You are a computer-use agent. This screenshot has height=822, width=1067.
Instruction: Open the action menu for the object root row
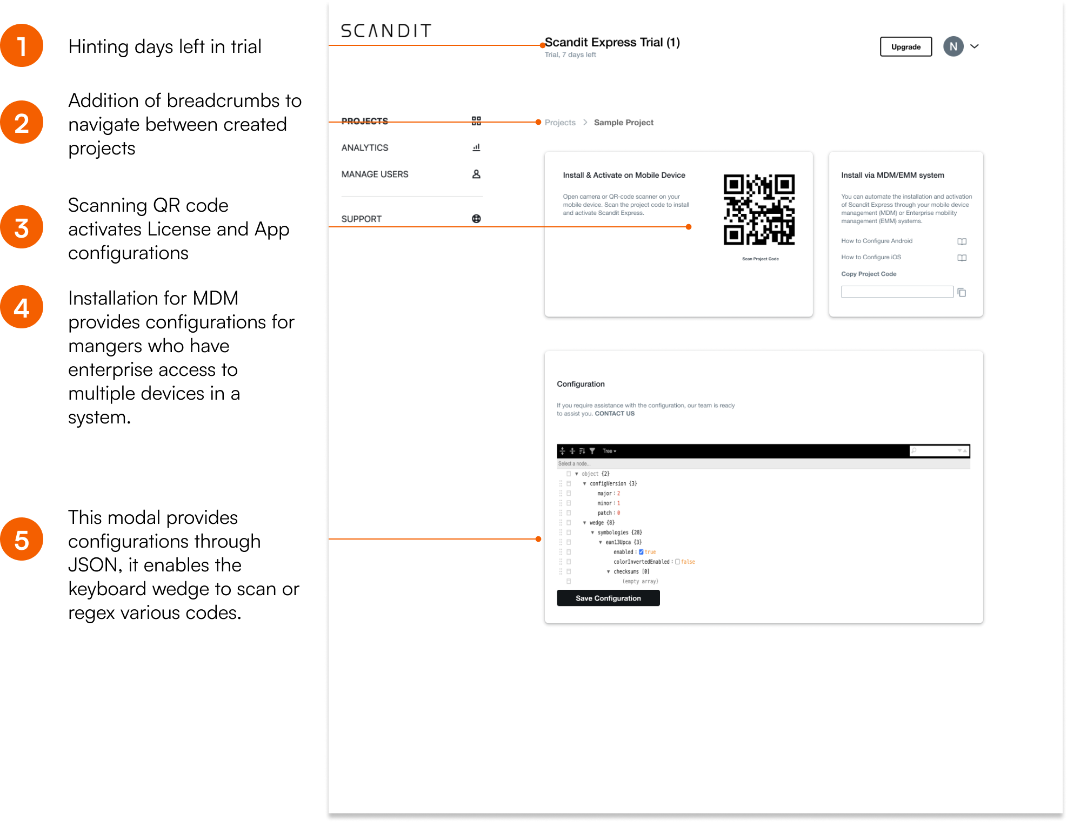coord(569,474)
